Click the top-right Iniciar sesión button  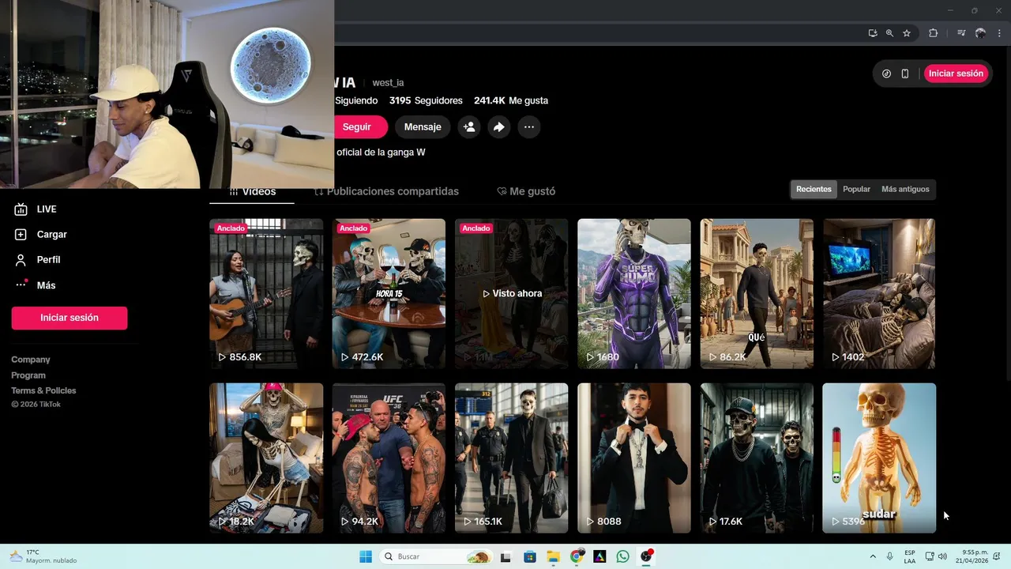956,73
